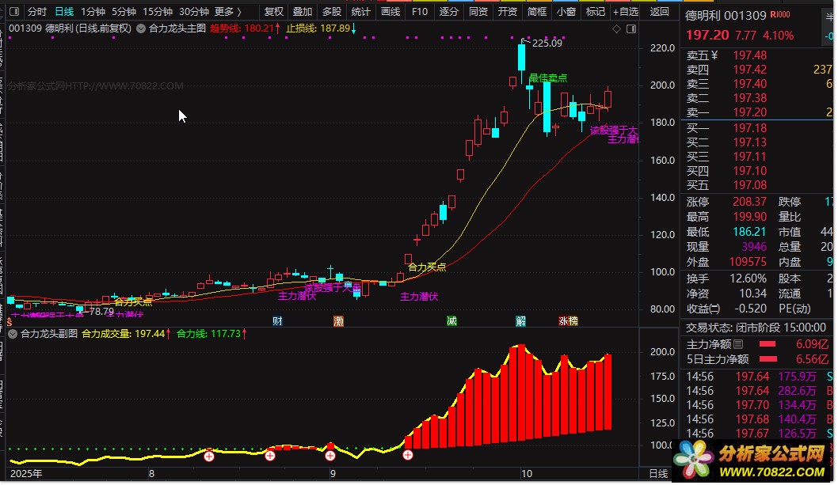Click the 开资 toolbar button

point(507,11)
